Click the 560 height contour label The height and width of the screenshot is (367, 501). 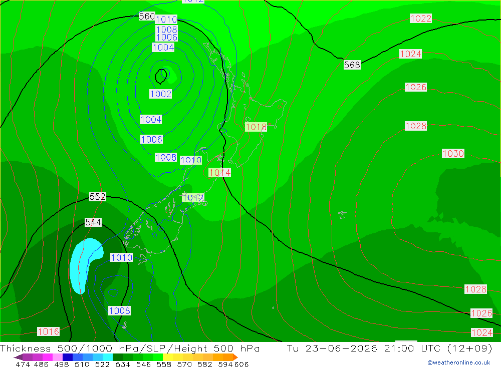(x=147, y=16)
